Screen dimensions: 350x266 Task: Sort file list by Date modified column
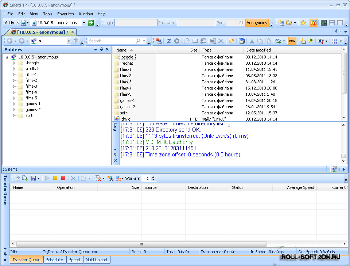click(x=265, y=50)
